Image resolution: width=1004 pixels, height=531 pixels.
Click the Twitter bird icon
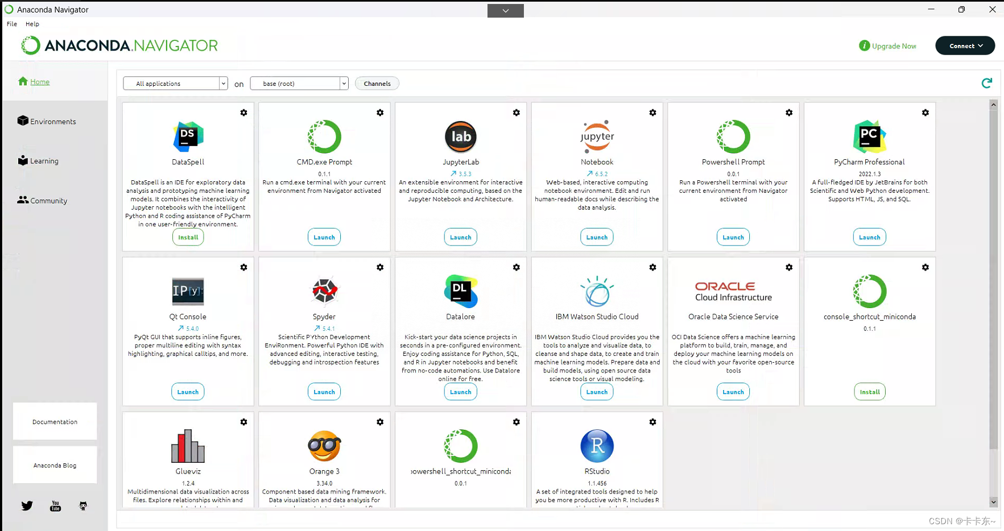[x=27, y=505]
